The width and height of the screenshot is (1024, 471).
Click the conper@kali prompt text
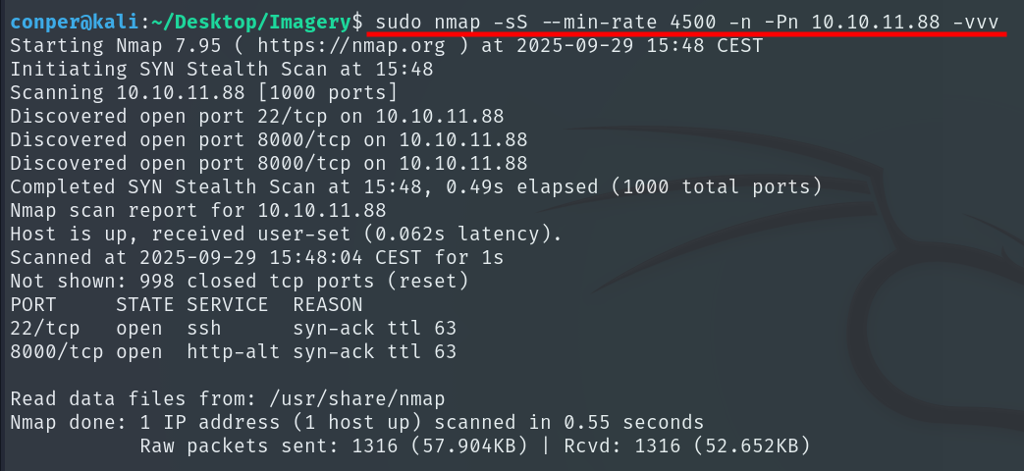(68, 21)
